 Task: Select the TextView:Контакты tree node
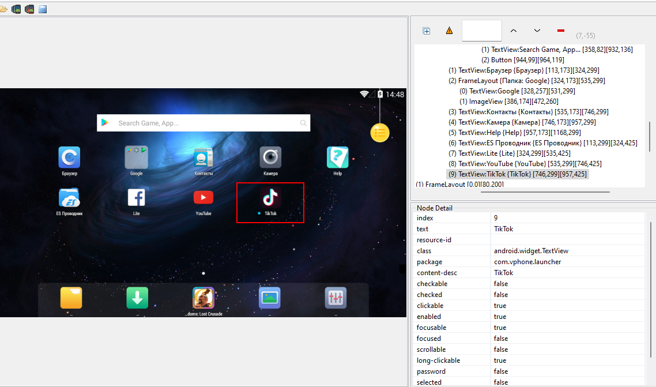[529, 112]
